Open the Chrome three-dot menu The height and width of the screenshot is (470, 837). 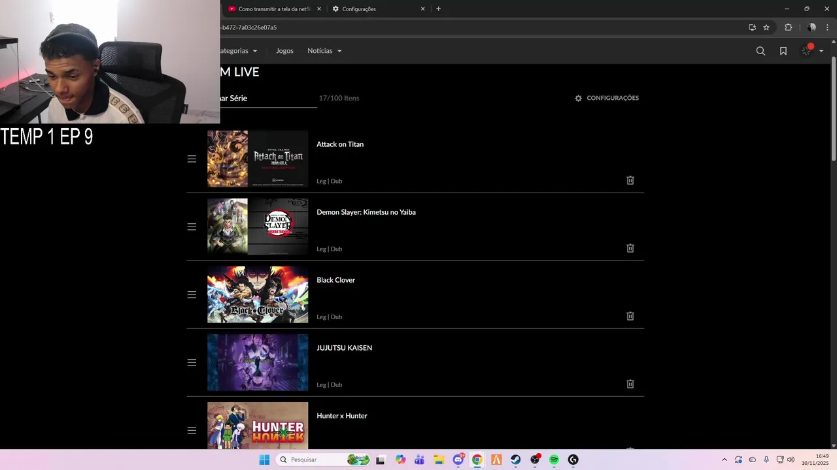[x=827, y=27]
